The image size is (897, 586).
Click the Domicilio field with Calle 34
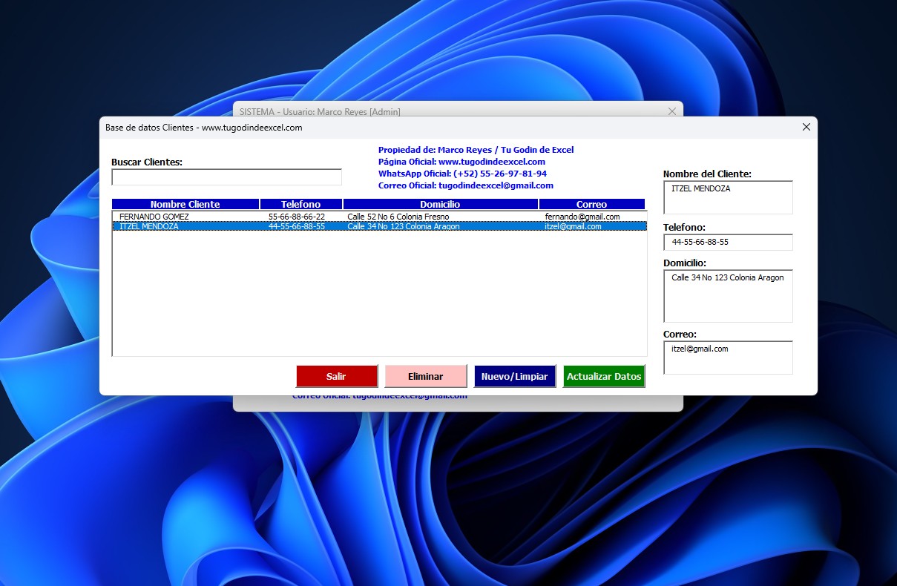[x=727, y=295]
